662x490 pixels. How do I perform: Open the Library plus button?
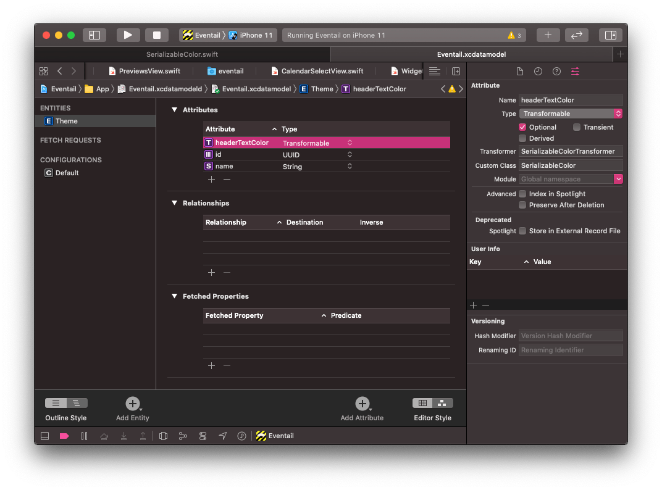click(548, 35)
